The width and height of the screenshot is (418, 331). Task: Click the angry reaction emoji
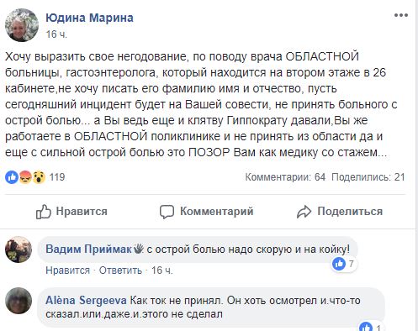[25, 177]
